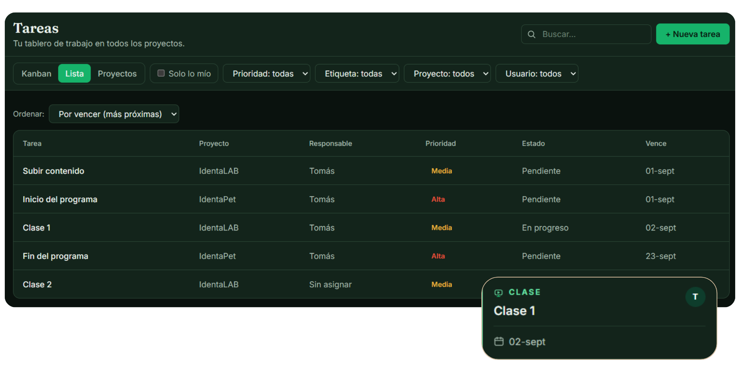Click the Prioridad column header
Screen dimensions: 740x380
coord(440,144)
